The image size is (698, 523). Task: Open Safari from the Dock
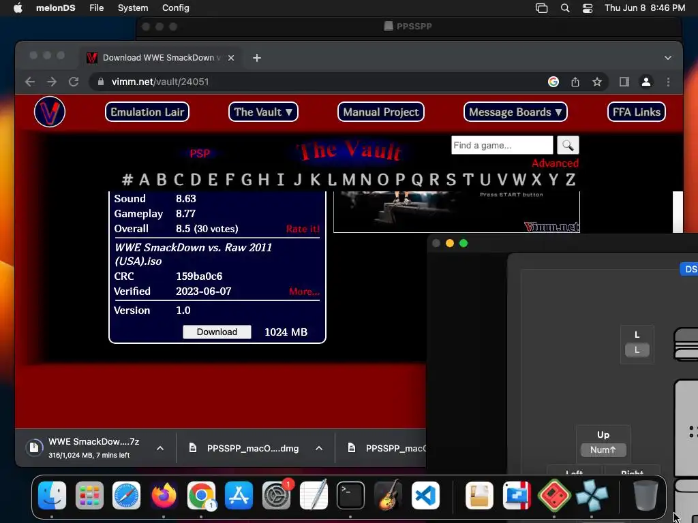[x=126, y=496]
